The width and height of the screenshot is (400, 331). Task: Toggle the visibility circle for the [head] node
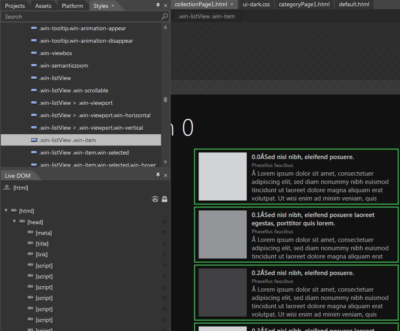point(165,222)
